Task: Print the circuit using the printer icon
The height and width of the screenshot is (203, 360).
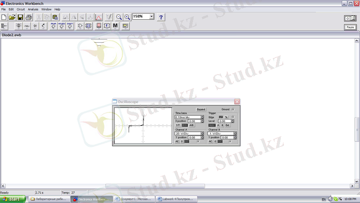Action: 29,17
